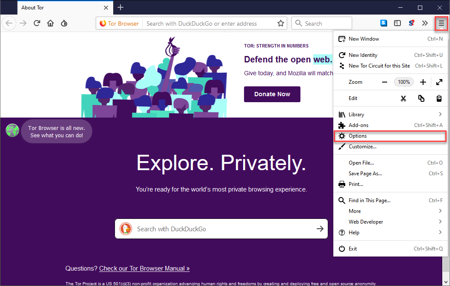Screen dimensions: 450x286
Task: Toggle the sidebar view icon
Action: point(397,24)
